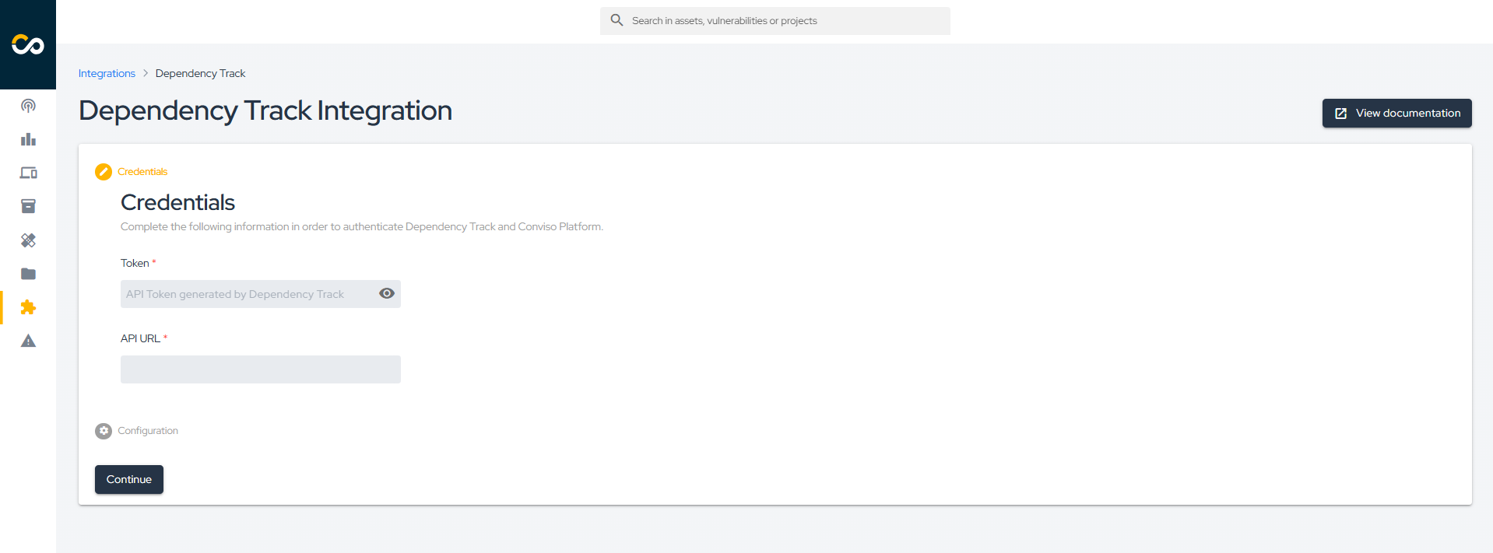Click the Conviso logo in the sidebar
The image size is (1493, 553).
coord(28,44)
